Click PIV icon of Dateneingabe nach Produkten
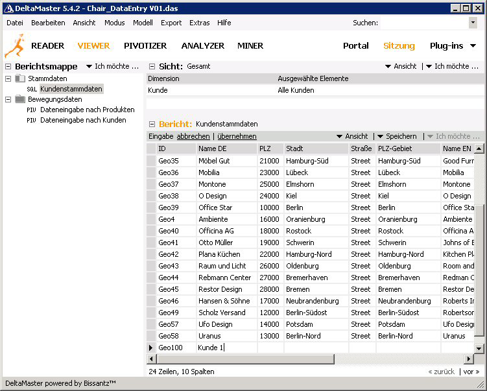This screenshot has height=391, width=487. tap(31, 110)
